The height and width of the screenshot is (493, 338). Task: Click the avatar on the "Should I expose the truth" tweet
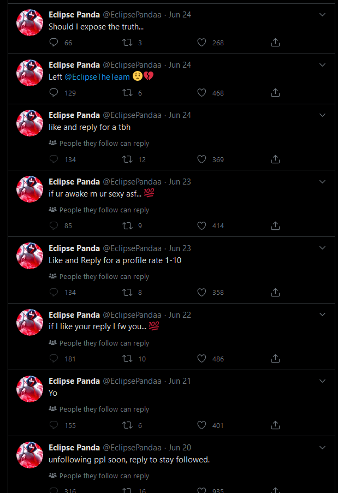29,23
